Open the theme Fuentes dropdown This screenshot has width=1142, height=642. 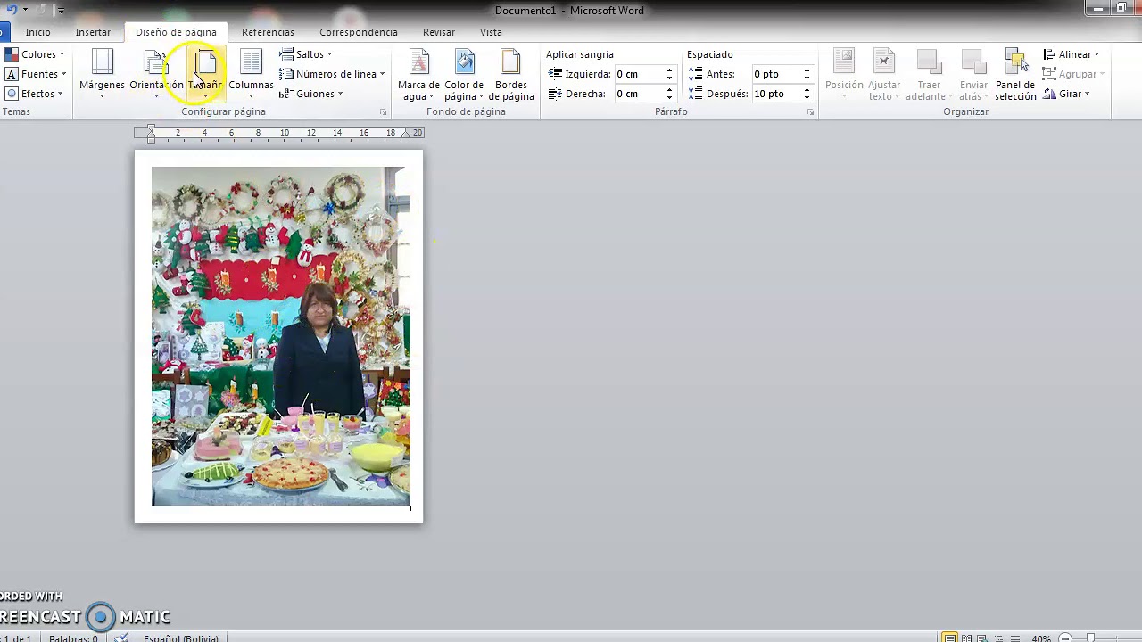tap(37, 74)
